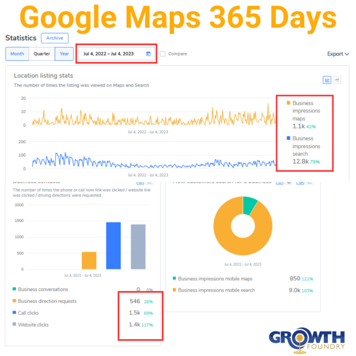The image size is (356, 356).
Task: Click the table view icon on the search panel
Action: [309, 182]
